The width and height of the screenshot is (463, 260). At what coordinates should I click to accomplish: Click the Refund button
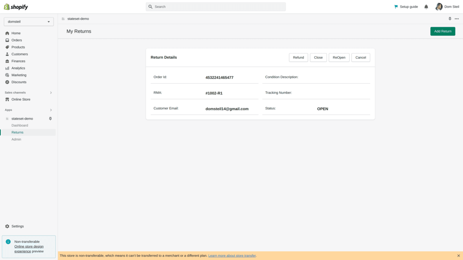click(x=298, y=57)
